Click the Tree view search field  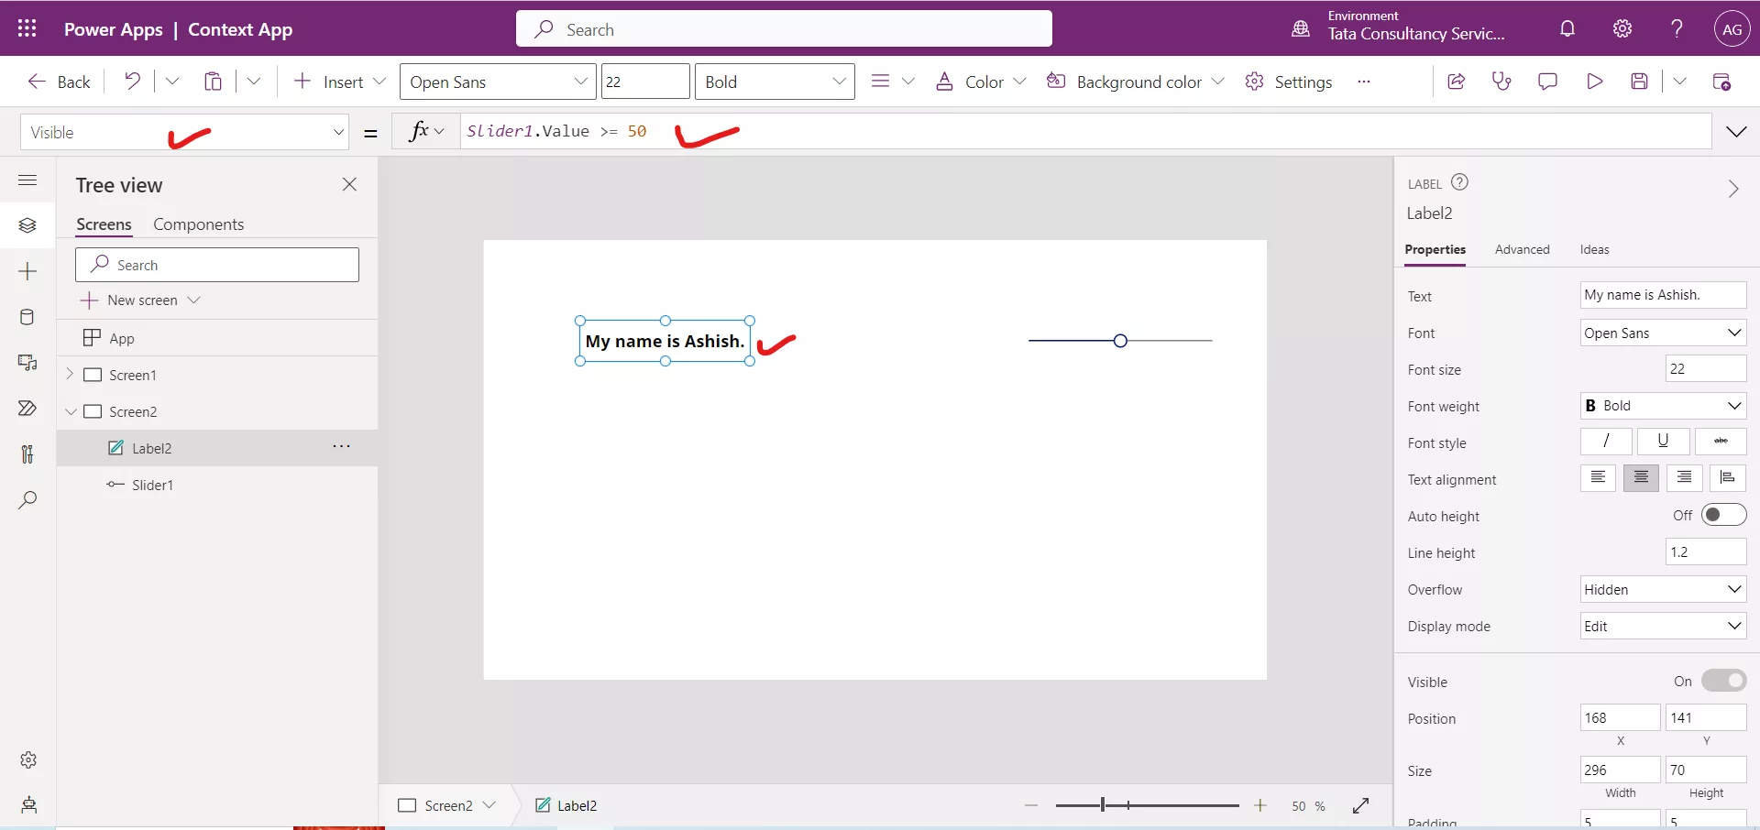(217, 264)
